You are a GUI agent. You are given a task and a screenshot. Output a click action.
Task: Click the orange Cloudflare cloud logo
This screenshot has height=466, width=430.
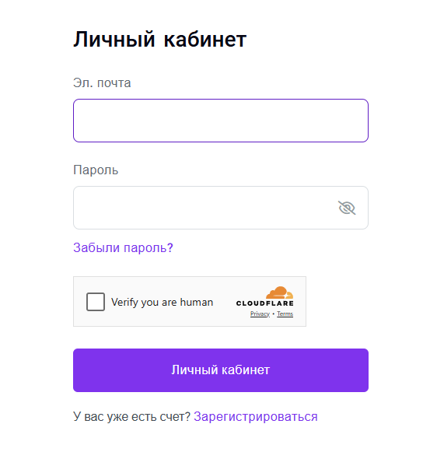tap(279, 293)
